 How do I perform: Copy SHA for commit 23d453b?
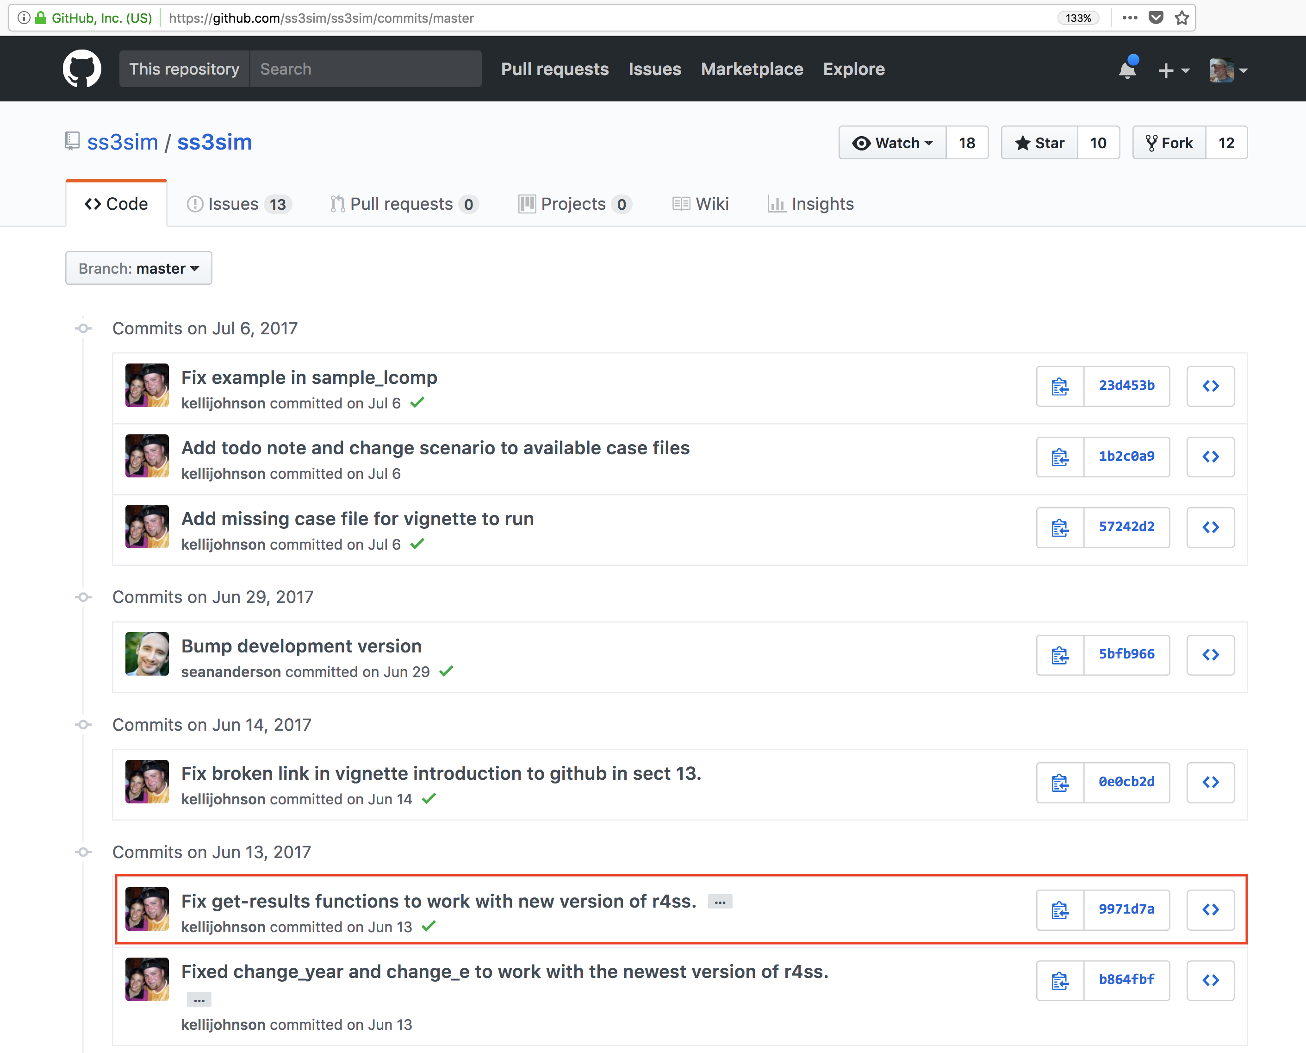coord(1060,386)
